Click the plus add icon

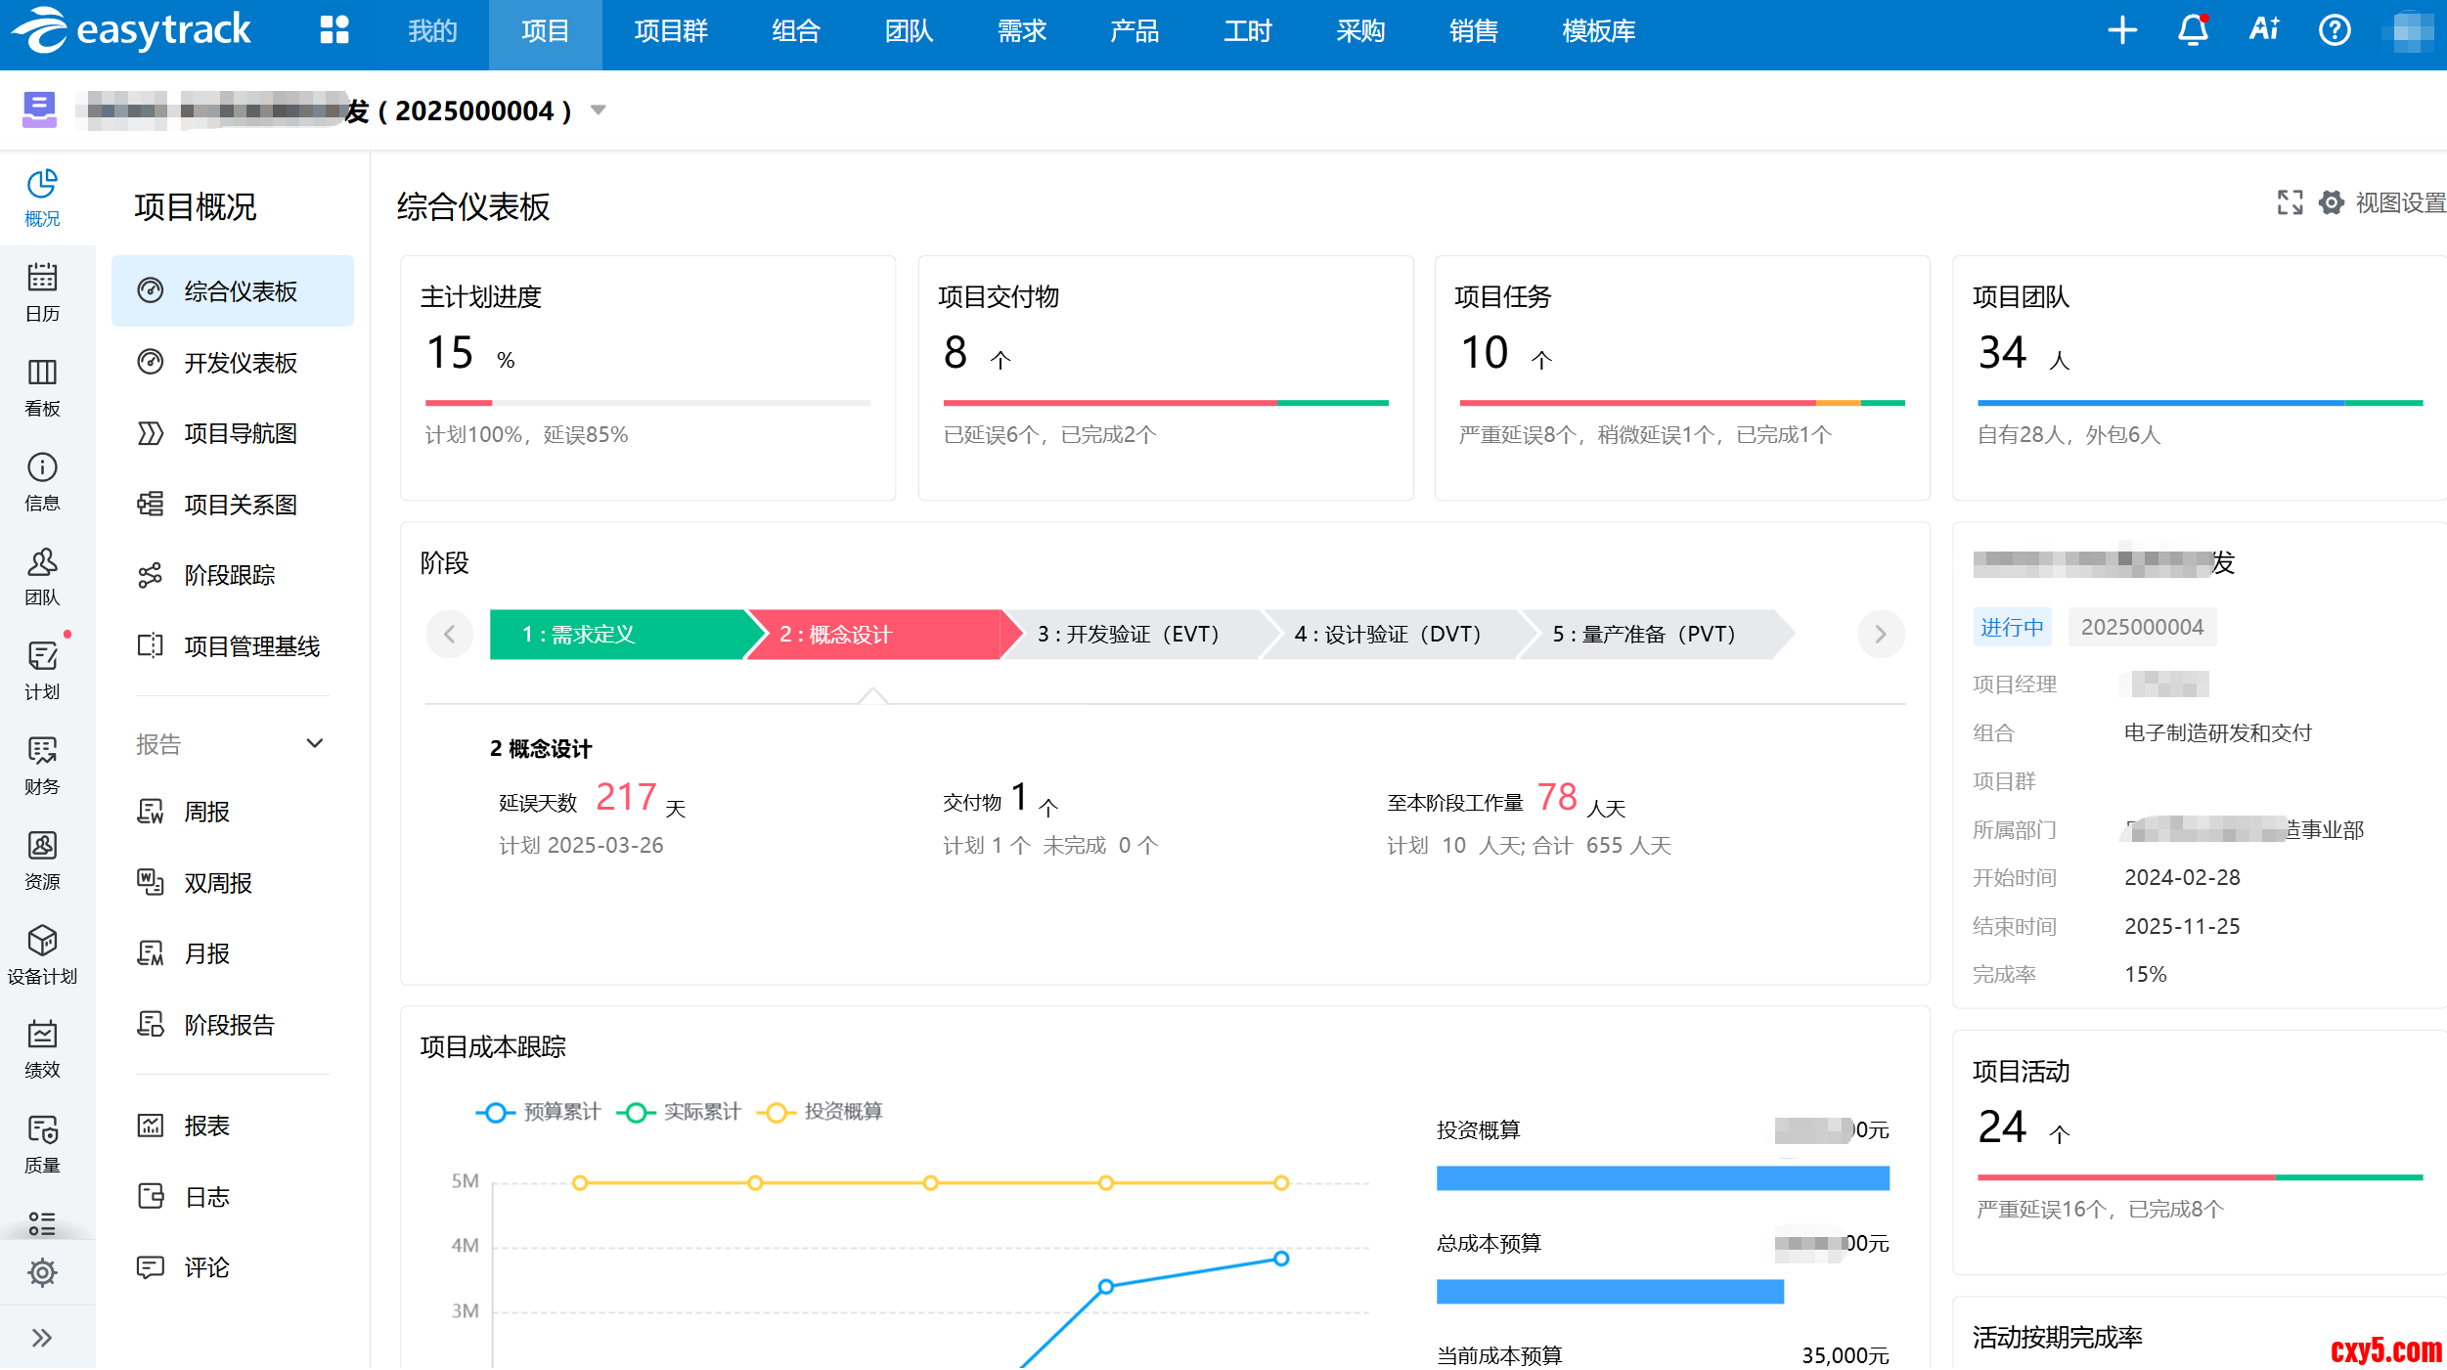click(x=2121, y=30)
